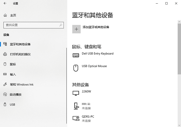Click the 输入 keyboard sidebar icon
The height and width of the screenshot is (127, 181).
point(5,74)
